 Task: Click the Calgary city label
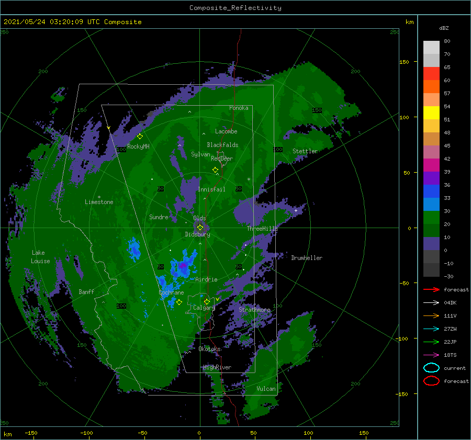pos(204,308)
